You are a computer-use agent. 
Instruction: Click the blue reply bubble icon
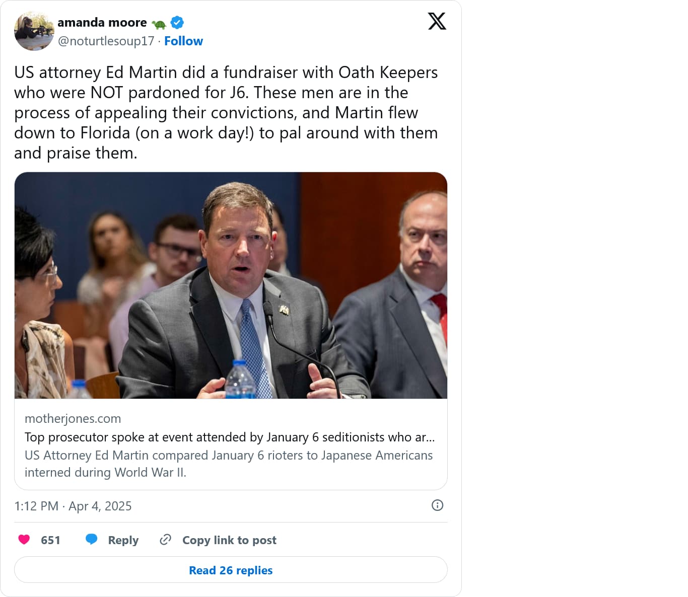(x=92, y=540)
